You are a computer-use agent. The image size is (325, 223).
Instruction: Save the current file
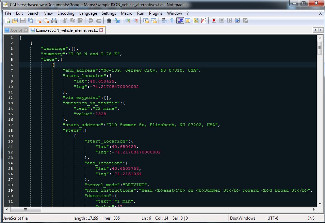(23, 20)
